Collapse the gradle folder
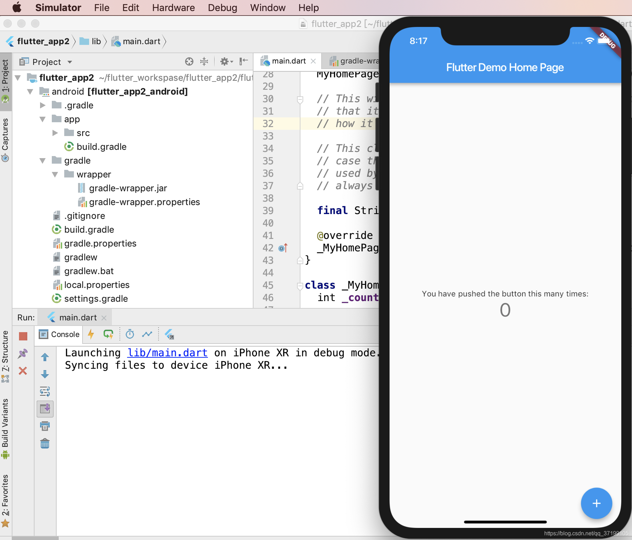Screen dimensions: 632x540 [x=43, y=161]
